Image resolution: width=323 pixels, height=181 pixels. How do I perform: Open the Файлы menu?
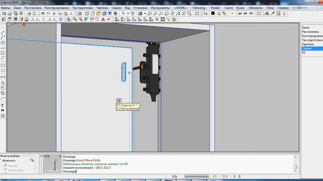(x=6, y=8)
